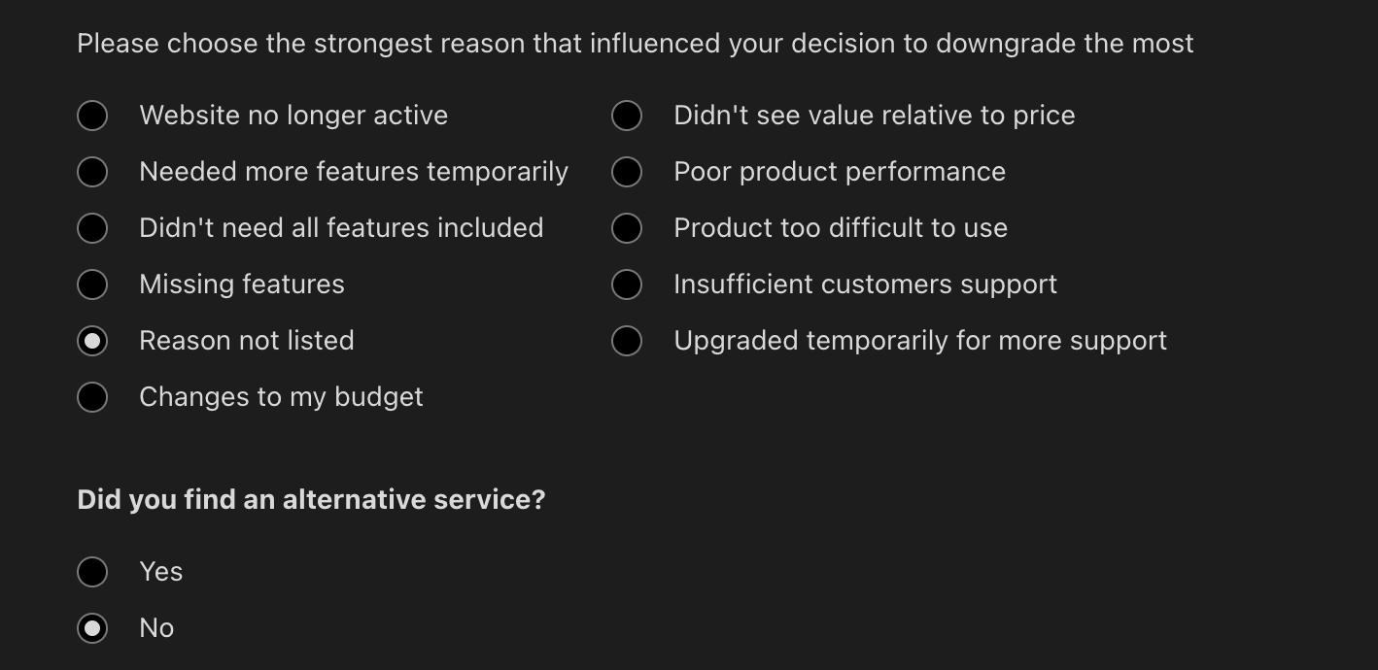
Task: Select the "Reason not listed" radio button
Action: [x=92, y=340]
